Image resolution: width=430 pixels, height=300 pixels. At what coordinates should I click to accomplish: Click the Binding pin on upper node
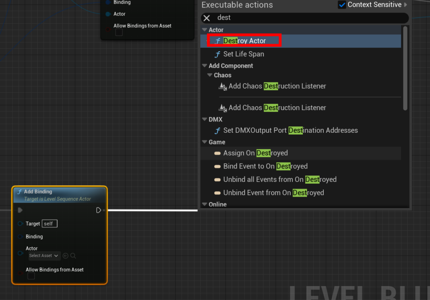click(x=108, y=2)
